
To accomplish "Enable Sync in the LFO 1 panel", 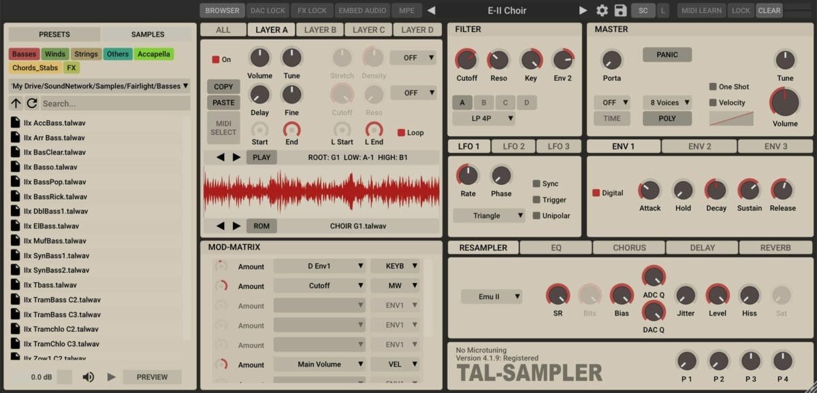I will pyautogui.click(x=535, y=184).
